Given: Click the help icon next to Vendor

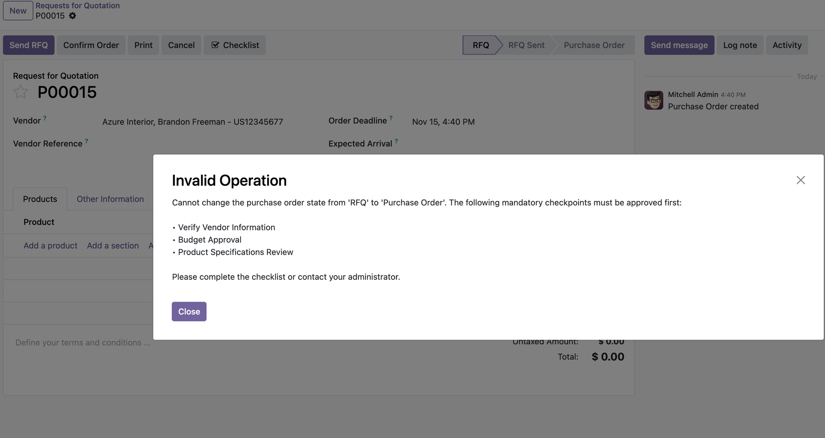Looking at the screenshot, I should point(46,117).
